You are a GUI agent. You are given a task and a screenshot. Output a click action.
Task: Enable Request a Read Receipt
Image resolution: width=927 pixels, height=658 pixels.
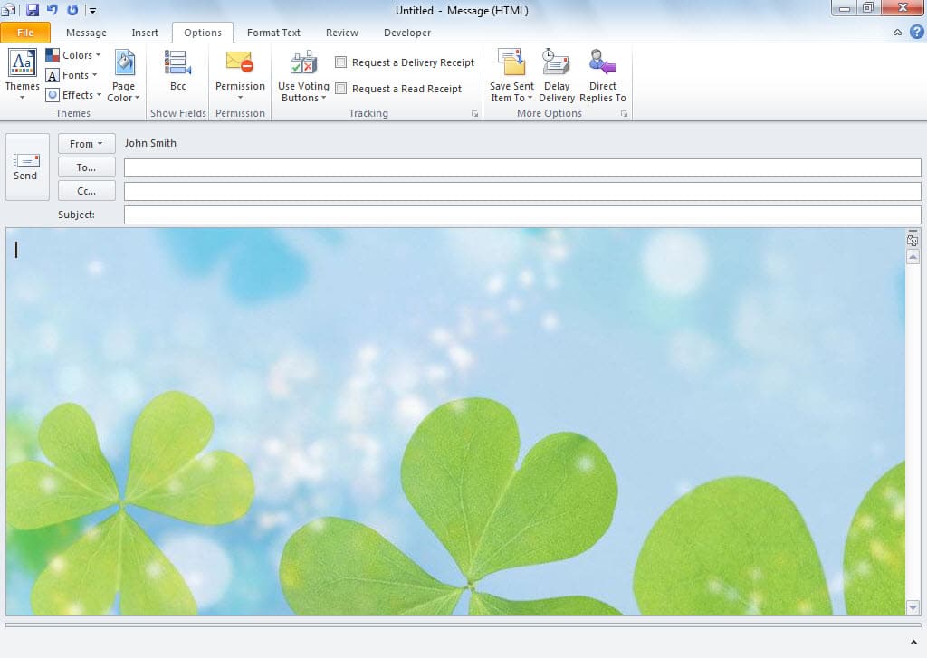(341, 89)
